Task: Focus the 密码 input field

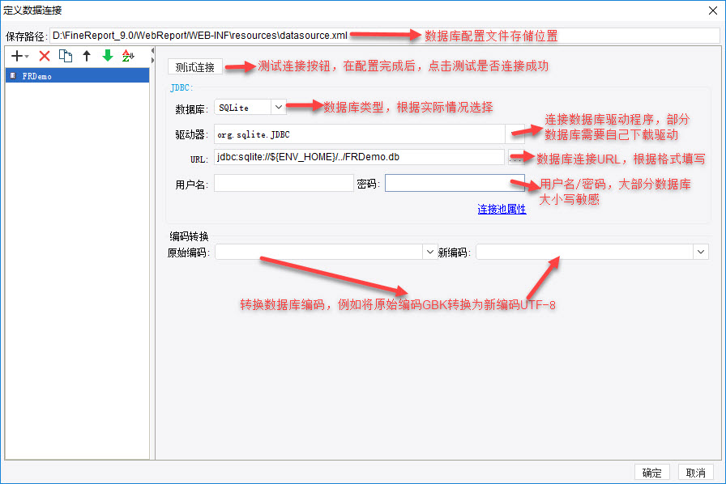Action: point(455,183)
